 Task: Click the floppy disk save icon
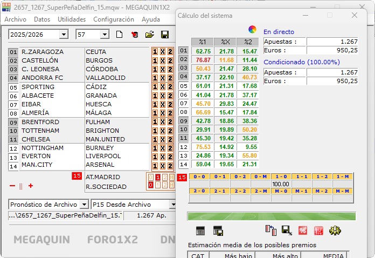(x=165, y=35)
